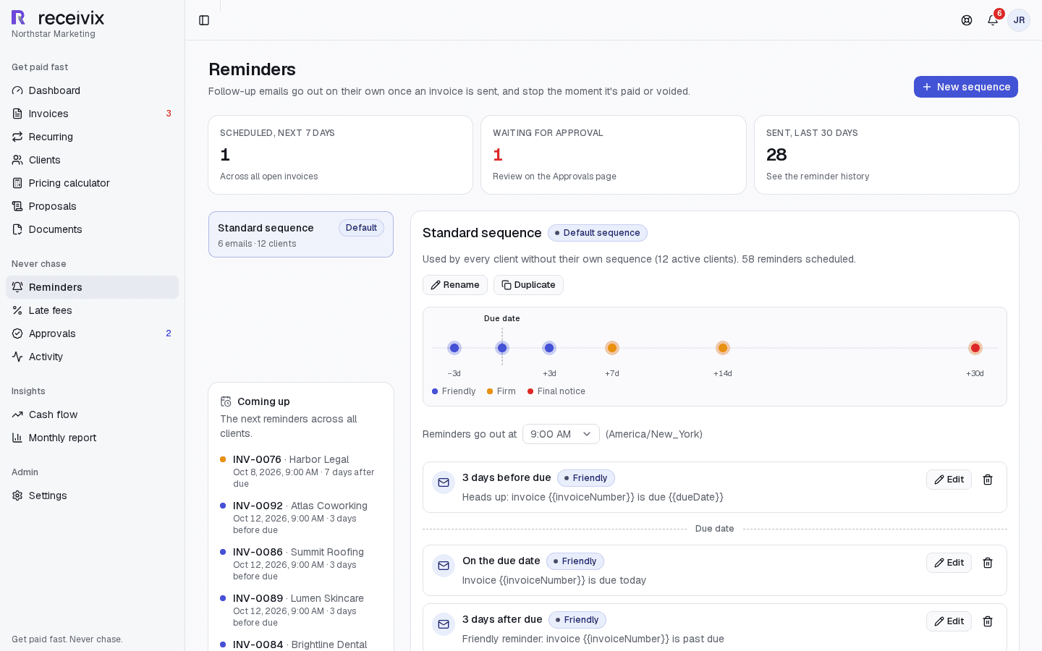Click the -3d timeline marker

click(x=454, y=348)
